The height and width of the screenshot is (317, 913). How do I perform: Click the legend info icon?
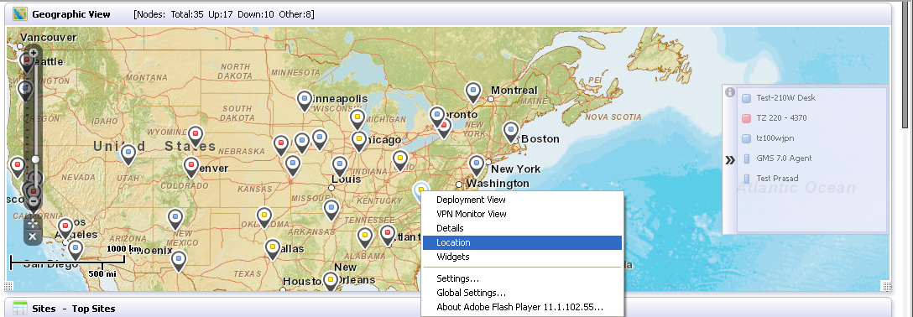729,92
